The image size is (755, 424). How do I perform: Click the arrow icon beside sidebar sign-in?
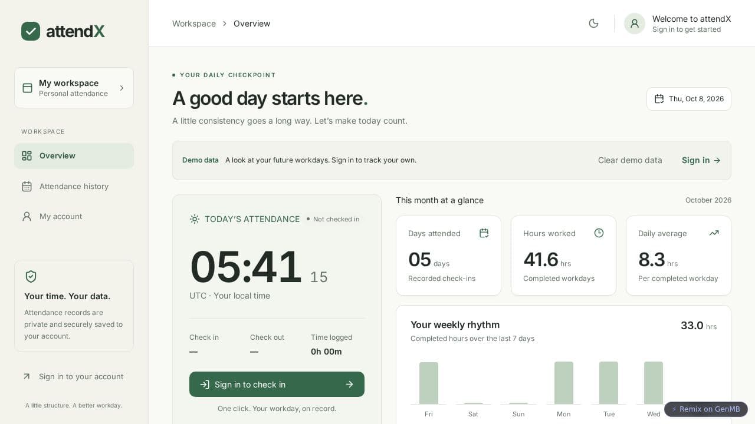coord(27,376)
